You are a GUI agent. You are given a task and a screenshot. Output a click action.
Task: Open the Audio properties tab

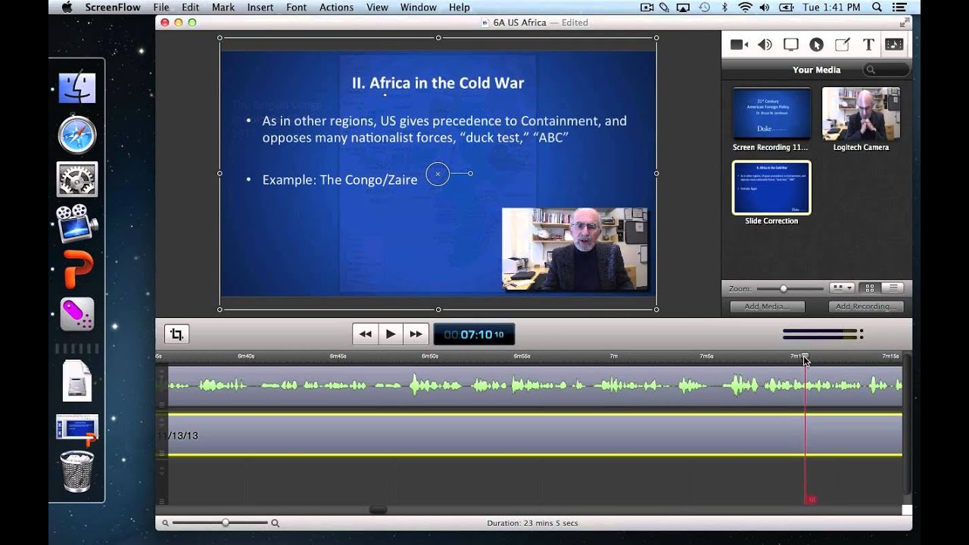tap(765, 45)
